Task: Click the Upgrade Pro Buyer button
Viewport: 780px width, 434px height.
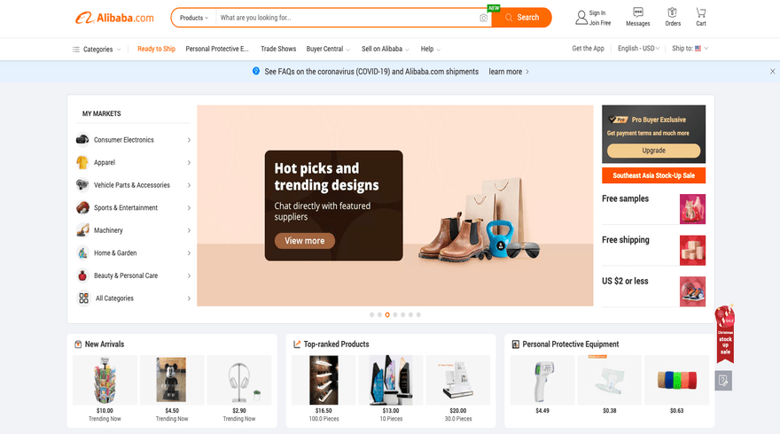Action: (x=653, y=151)
